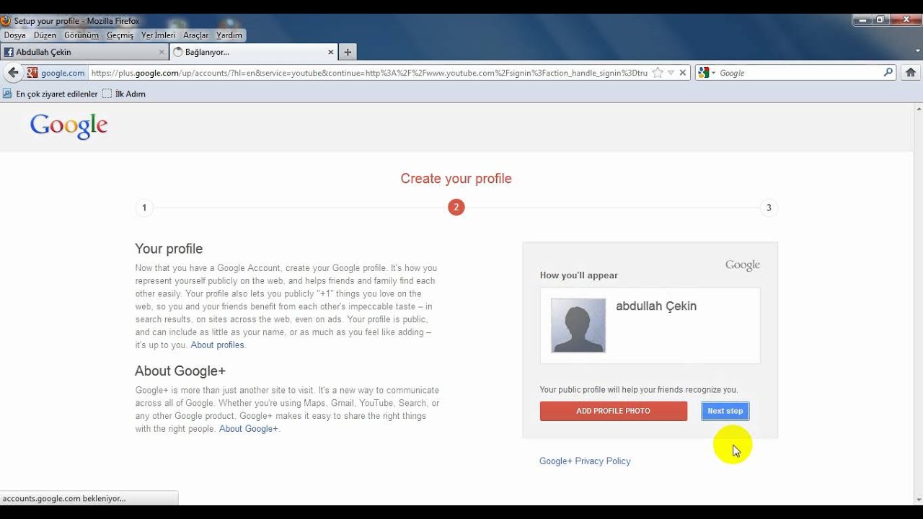Click the How you'll appear label

(x=579, y=275)
